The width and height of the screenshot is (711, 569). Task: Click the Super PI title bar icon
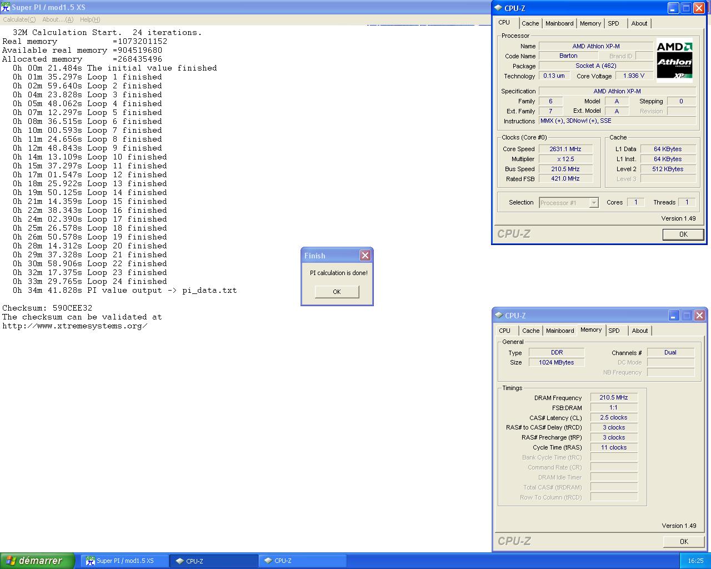pos(6,7)
